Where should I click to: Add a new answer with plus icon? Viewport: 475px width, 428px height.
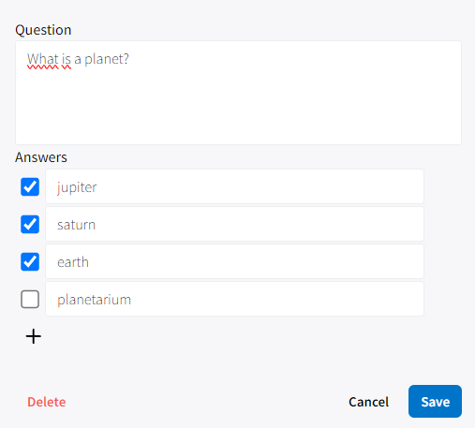point(34,336)
